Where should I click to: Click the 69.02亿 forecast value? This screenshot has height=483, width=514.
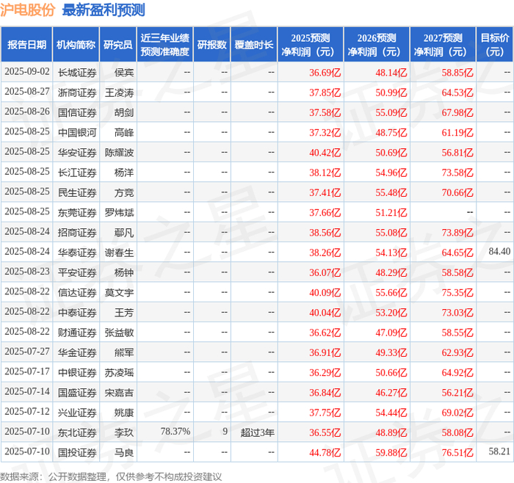tap(457, 413)
